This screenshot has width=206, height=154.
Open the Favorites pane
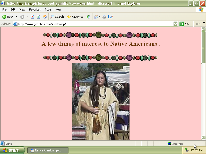click(75, 17)
